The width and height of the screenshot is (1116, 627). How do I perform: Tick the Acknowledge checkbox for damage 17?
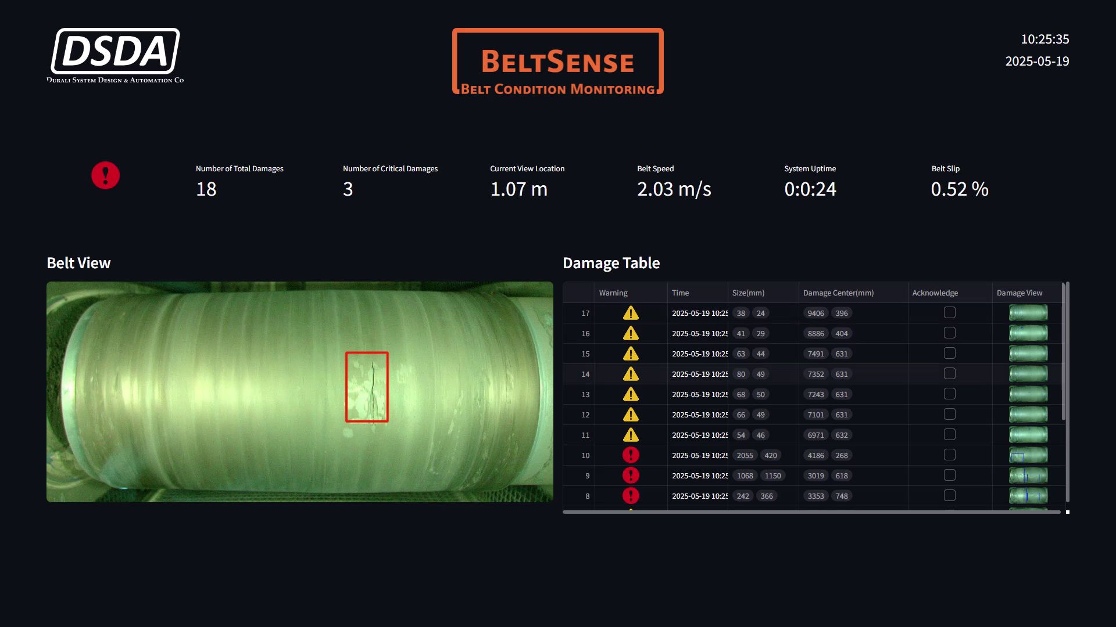(950, 313)
